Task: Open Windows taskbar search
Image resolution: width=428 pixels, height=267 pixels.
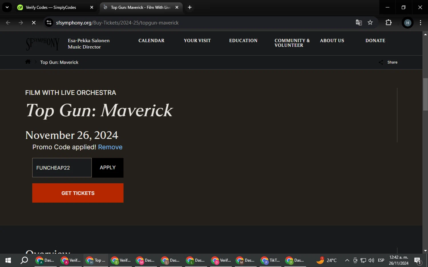Action: click(x=24, y=260)
